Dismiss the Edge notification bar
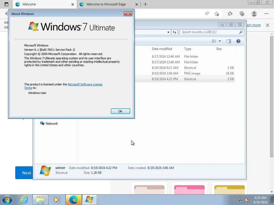 268,25
